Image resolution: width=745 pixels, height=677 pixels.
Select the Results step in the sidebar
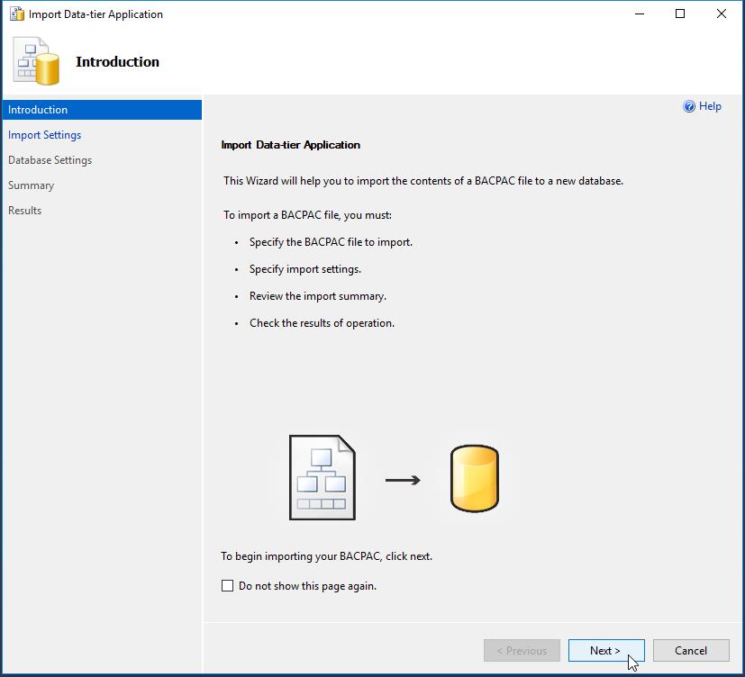(x=25, y=211)
